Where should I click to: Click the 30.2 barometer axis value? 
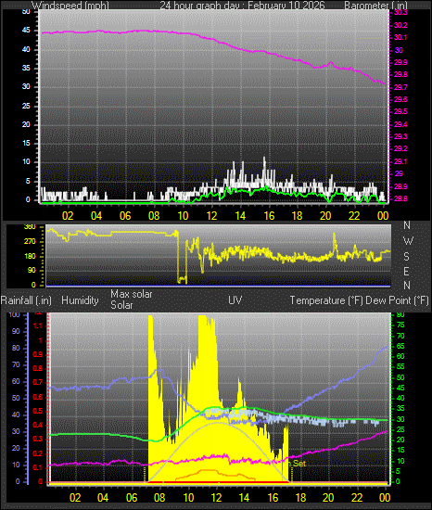(400, 25)
